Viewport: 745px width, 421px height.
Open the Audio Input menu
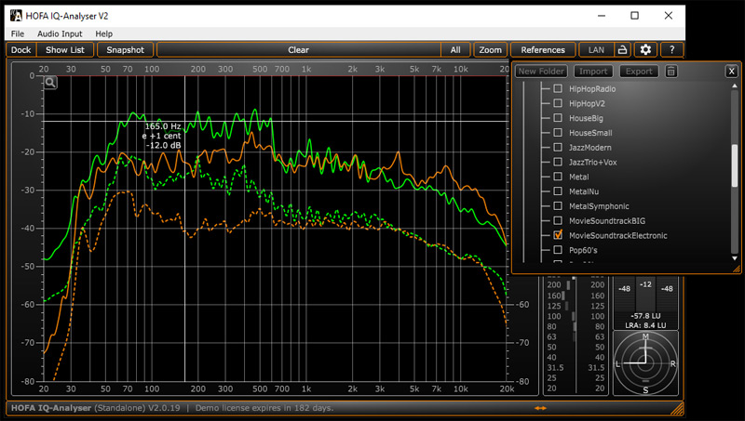point(60,33)
